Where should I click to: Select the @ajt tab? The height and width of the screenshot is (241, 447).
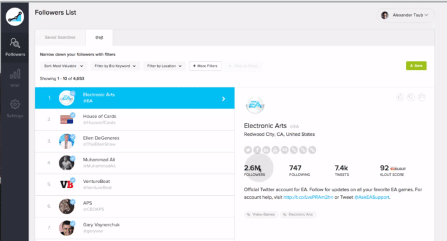99,37
